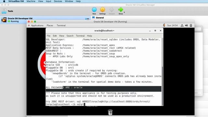Minimize the oracle@localhost terminal window
208x117 pixels.
click(150, 31)
